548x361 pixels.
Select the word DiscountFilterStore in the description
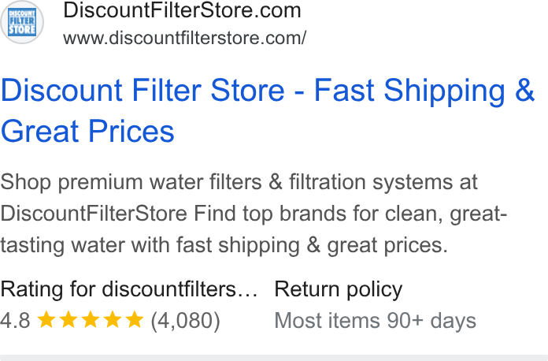click(x=94, y=213)
